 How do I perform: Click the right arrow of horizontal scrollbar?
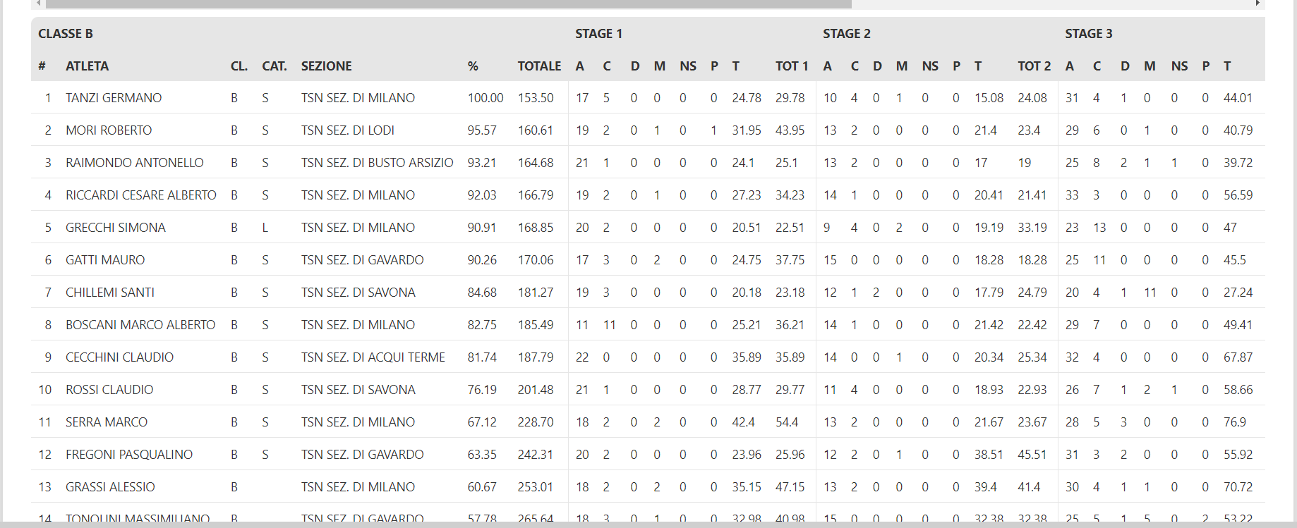point(1257,4)
